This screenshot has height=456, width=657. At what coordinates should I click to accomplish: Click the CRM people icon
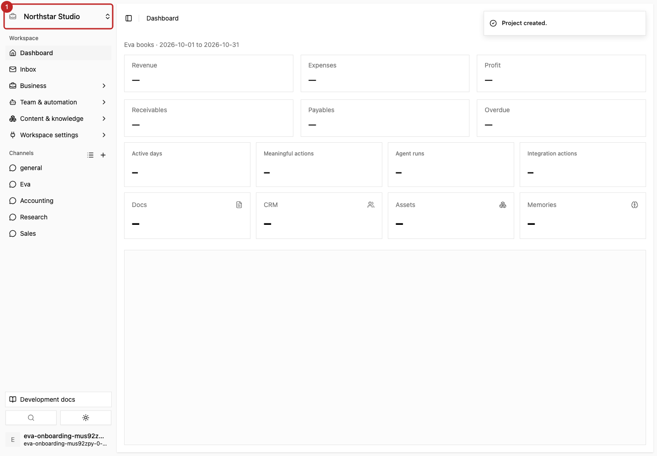371,205
